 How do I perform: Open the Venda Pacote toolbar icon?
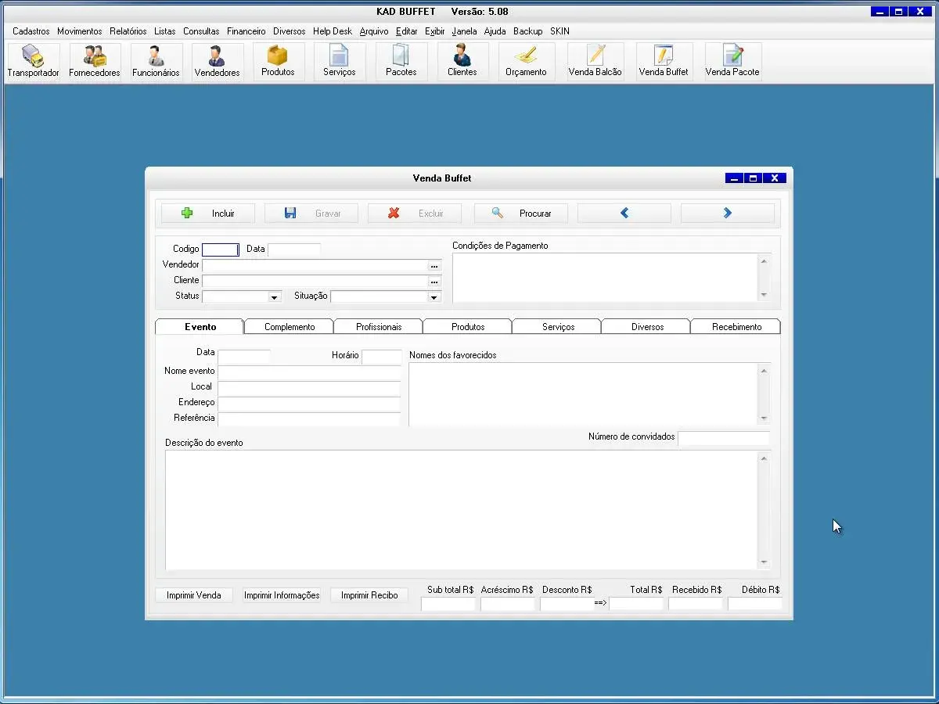click(732, 62)
